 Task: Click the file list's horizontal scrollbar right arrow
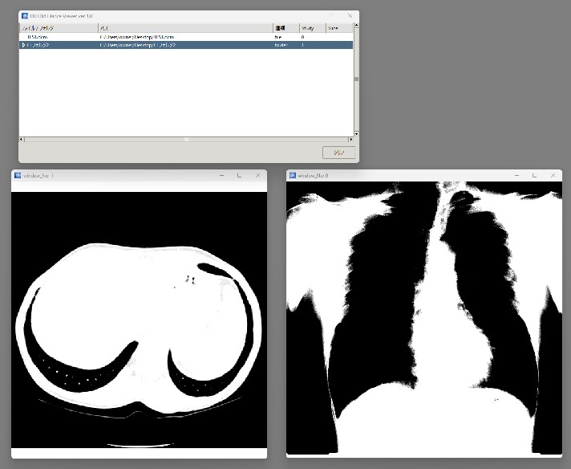coord(350,139)
